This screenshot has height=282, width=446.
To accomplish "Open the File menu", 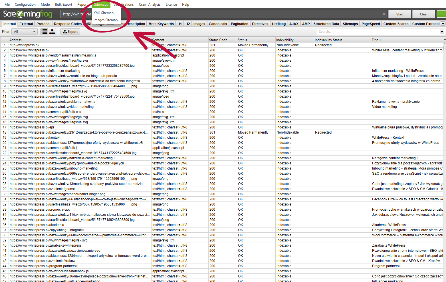I will 7,4.
